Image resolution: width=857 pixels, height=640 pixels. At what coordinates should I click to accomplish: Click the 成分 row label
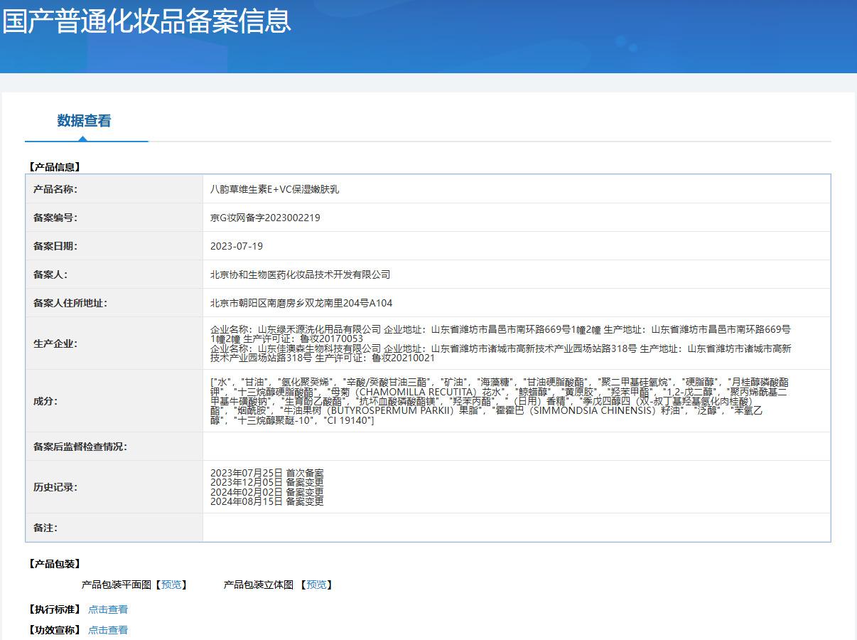click(x=45, y=401)
